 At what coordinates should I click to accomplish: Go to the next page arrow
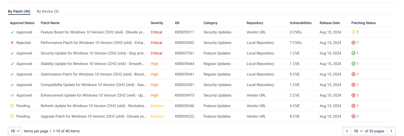pos(391,131)
